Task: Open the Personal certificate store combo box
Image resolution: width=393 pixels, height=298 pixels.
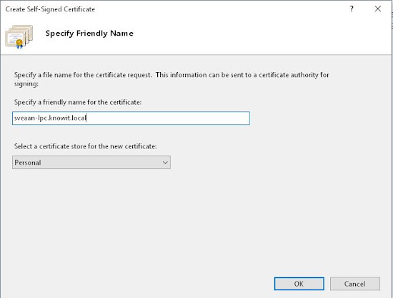Action: [91, 163]
